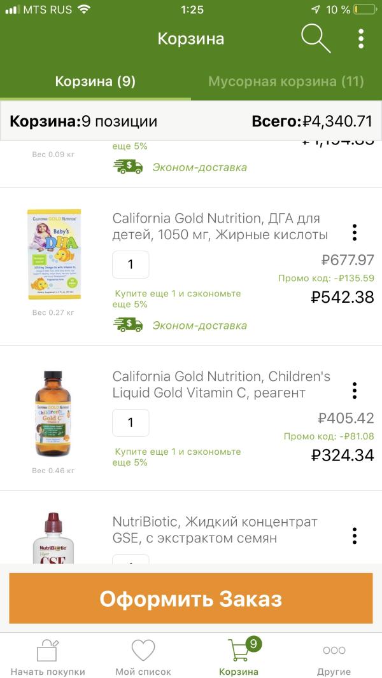
Task: Tap the Эконом-доставка truck icon for DHA
Action: point(128,326)
